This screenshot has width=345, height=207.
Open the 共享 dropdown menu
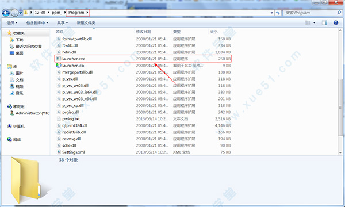(x=63, y=22)
